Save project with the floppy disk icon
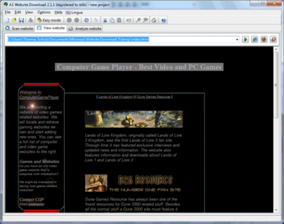The width and height of the screenshot is (284, 224). (21, 20)
